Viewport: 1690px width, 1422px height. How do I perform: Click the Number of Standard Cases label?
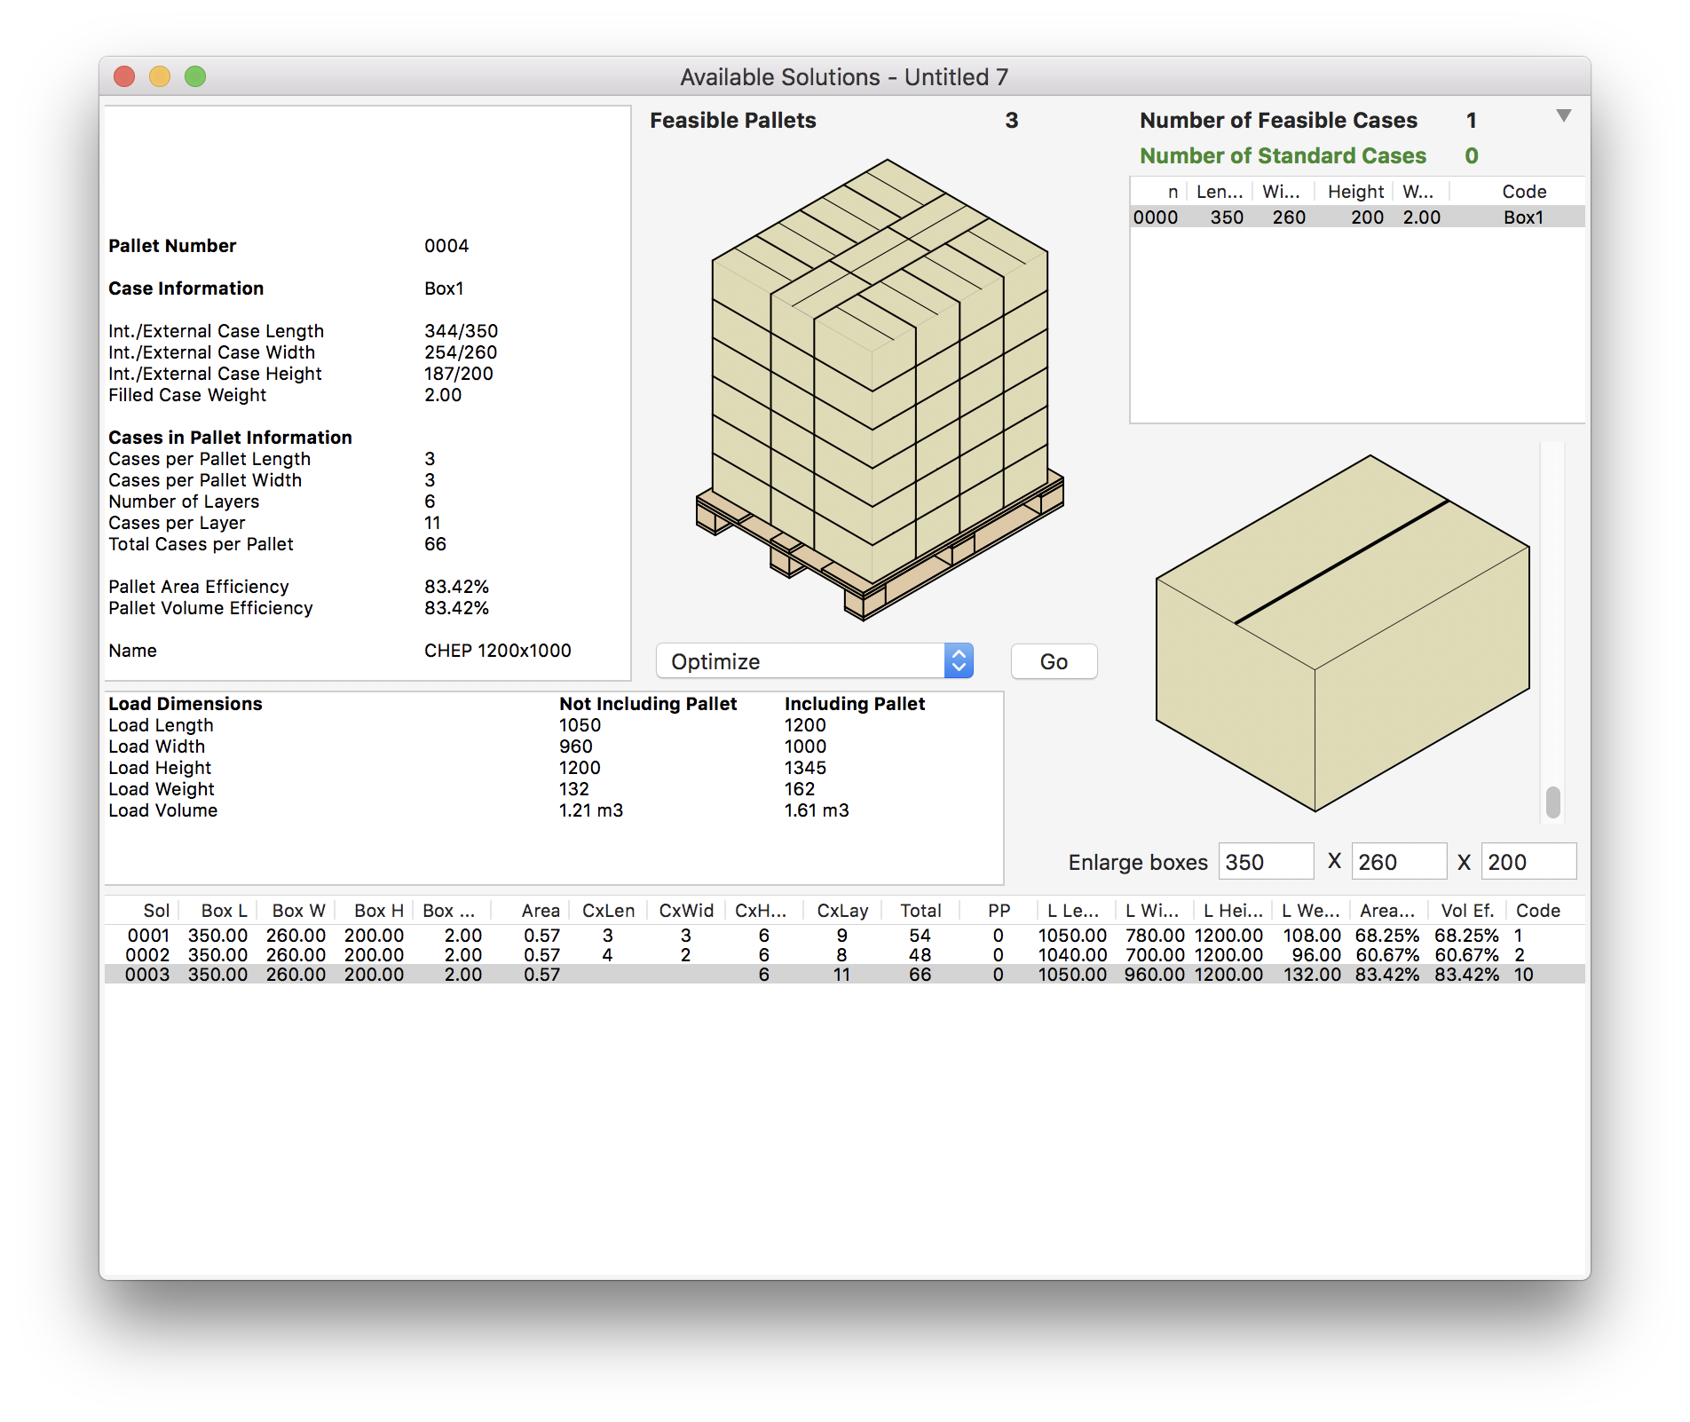tap(1283, 156)
